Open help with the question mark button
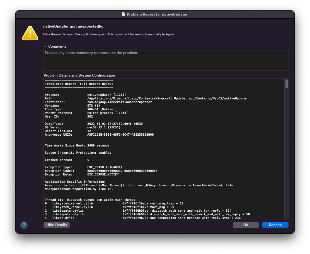The height and width of the screenshot is (254, 310). (x=24, y=225)
